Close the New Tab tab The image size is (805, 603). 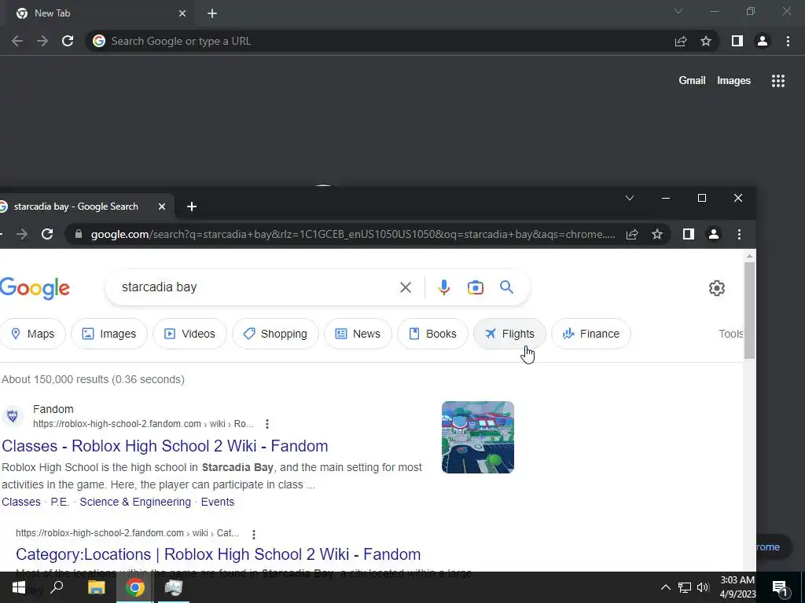tap(182, 13)
